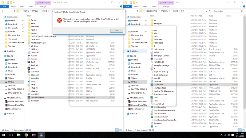Switch to large icons view in Pets window
This screenshot has height=138, width=246.
click(121, 130)
